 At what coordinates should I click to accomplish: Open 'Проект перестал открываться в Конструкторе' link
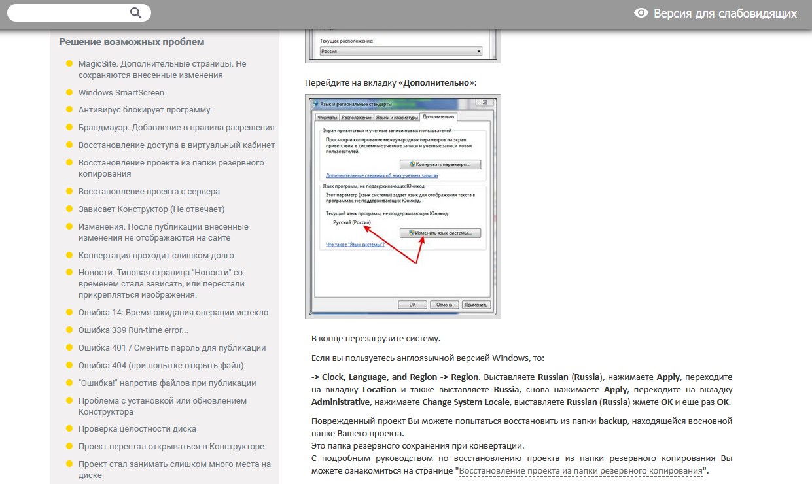(x=171, y=447)
